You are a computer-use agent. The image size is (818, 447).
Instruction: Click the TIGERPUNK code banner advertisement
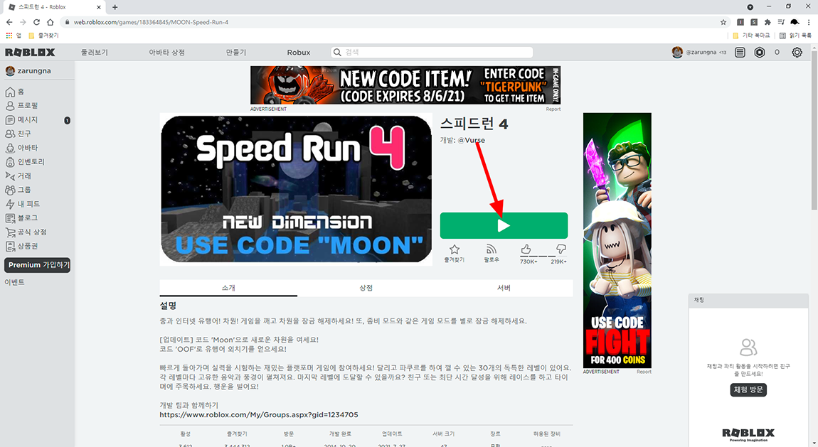[405, 85]
